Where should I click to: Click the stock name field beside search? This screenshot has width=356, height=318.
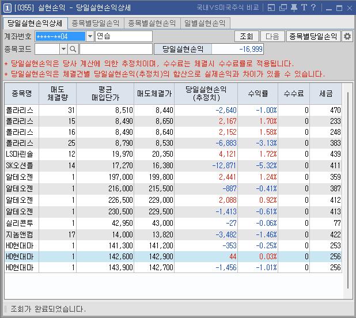coord(116,49)
